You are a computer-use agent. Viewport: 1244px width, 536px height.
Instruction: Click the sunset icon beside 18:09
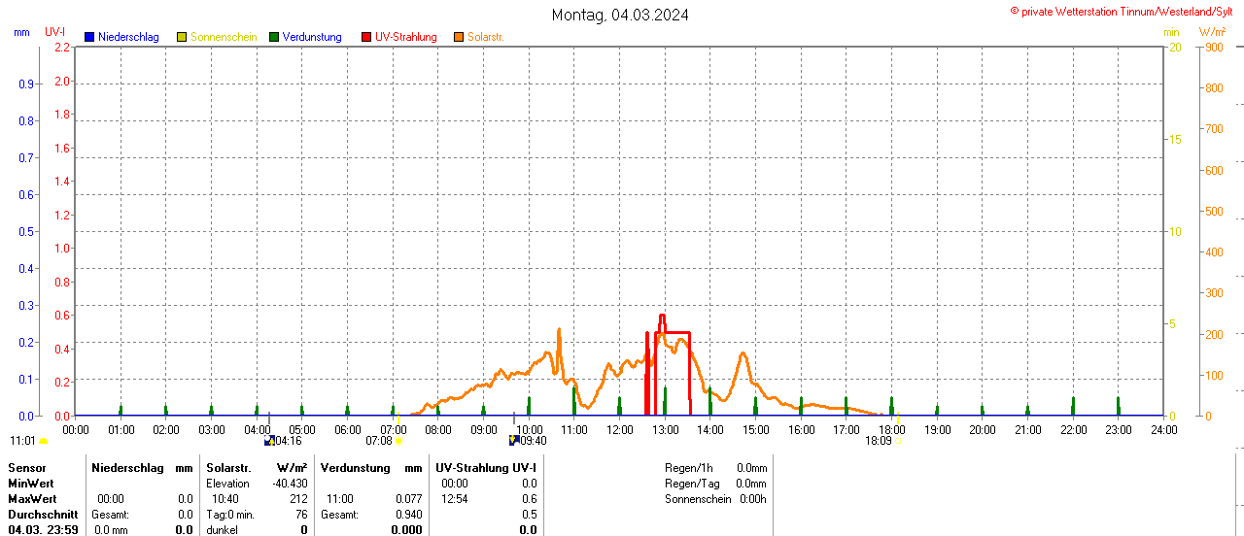coord(898,441)
